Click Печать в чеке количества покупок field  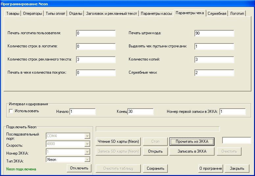96,73
